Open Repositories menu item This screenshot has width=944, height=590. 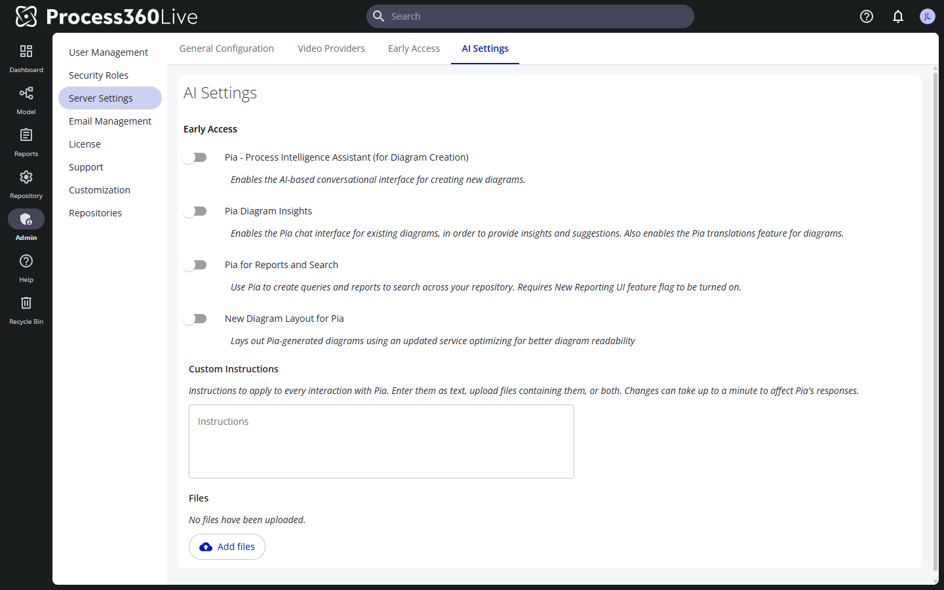pyautogui.click(x=110, y=213)
